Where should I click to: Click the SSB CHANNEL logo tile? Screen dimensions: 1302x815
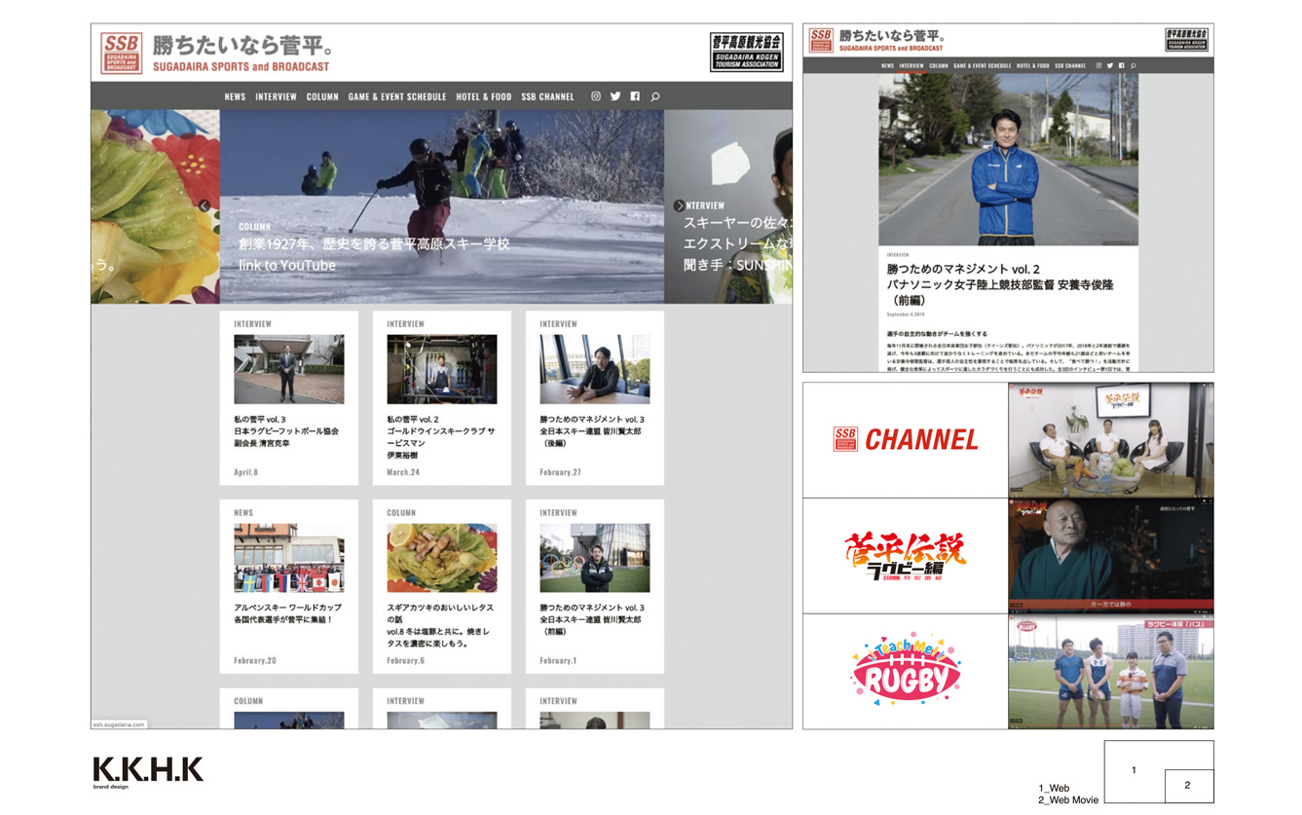click(x=906, y=439)
